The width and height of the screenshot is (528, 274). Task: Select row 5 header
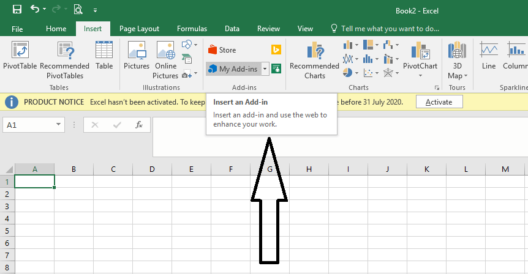pyautogui.click(x=7, y=231)
